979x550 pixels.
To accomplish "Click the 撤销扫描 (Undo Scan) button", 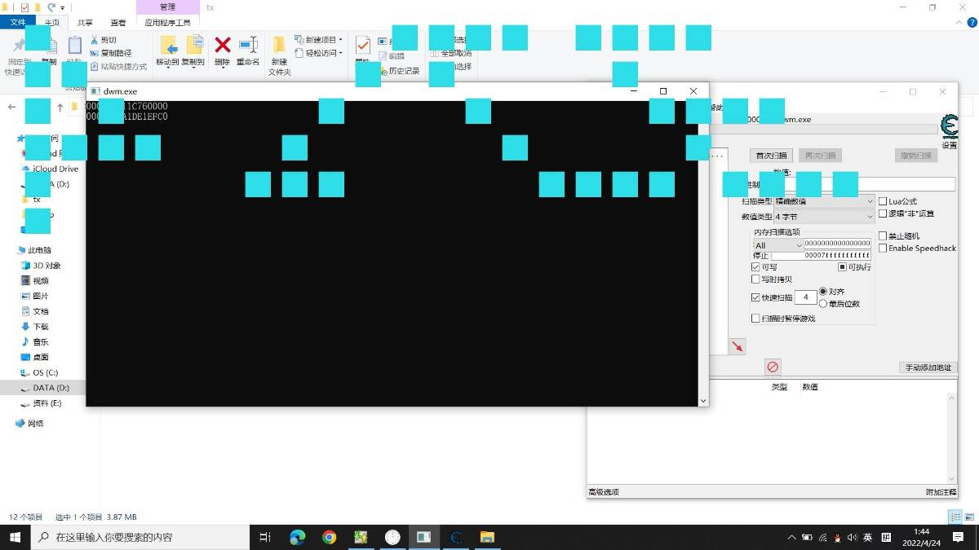I will (x=915, y=155).
